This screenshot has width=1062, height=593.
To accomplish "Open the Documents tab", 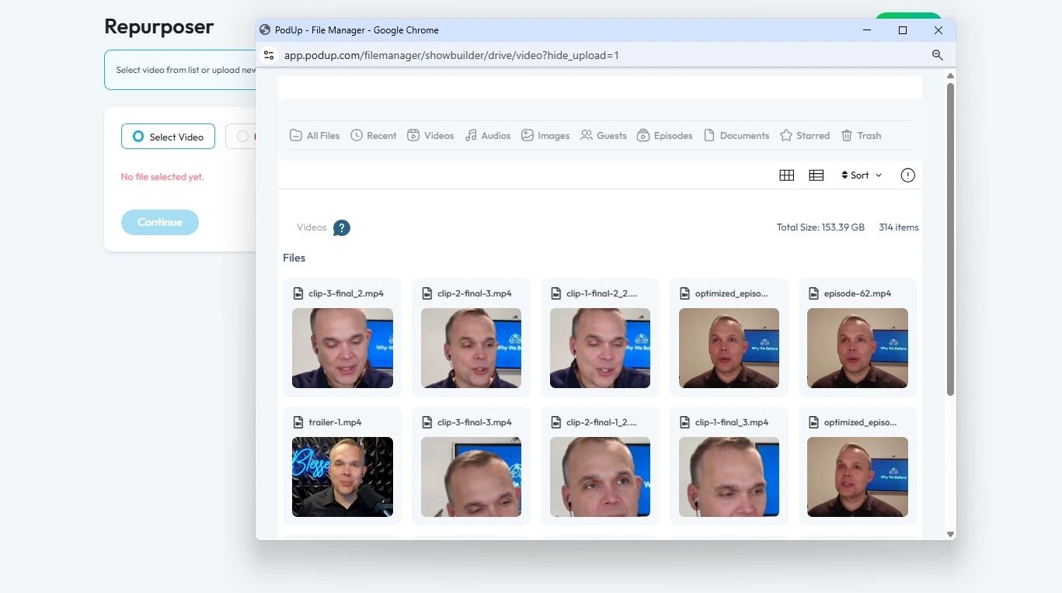I will tap(736, 135).
